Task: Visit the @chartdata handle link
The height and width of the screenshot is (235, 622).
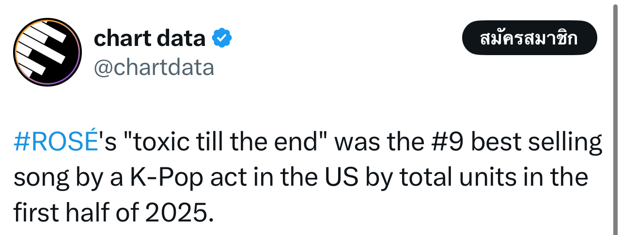Action: (154, 68)
